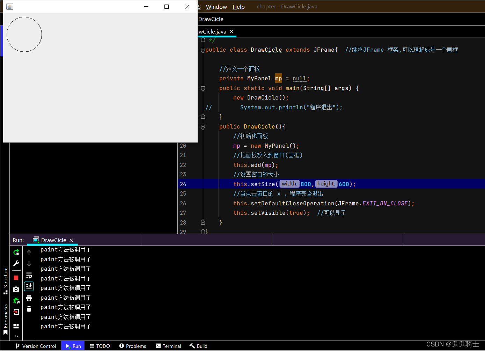Screen dimensions: 485x351
Task: Collapse the DrawCicle constructor fold marker
Action: coord(203,127)
